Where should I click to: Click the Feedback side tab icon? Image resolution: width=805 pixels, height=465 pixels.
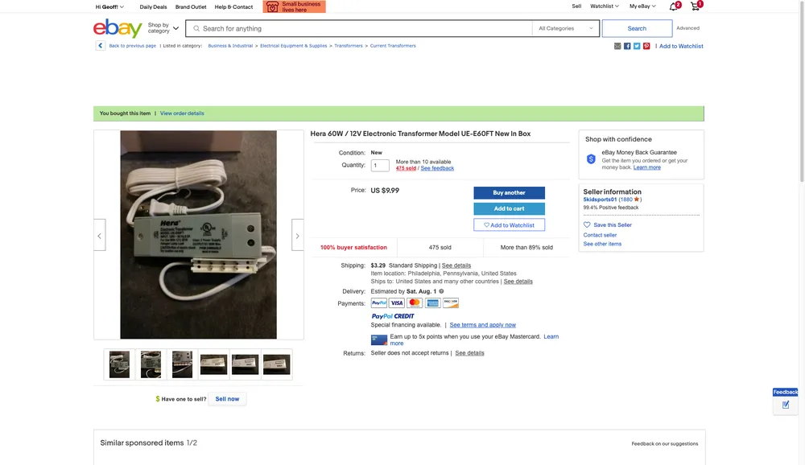pos(786,405)
